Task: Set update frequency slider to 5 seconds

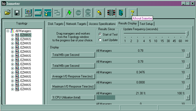Action: [150, 37]
